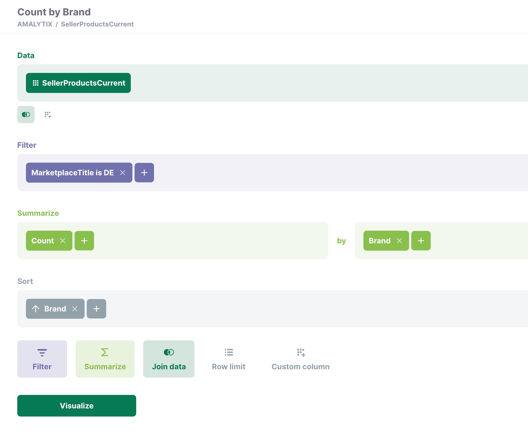Click the join data icon below Data section
Screen dimensions: 528x443
[x=26, y=115]
